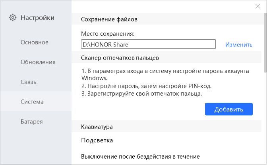Click the Настройки title text
Screen dimensions: 267x165
37,17
